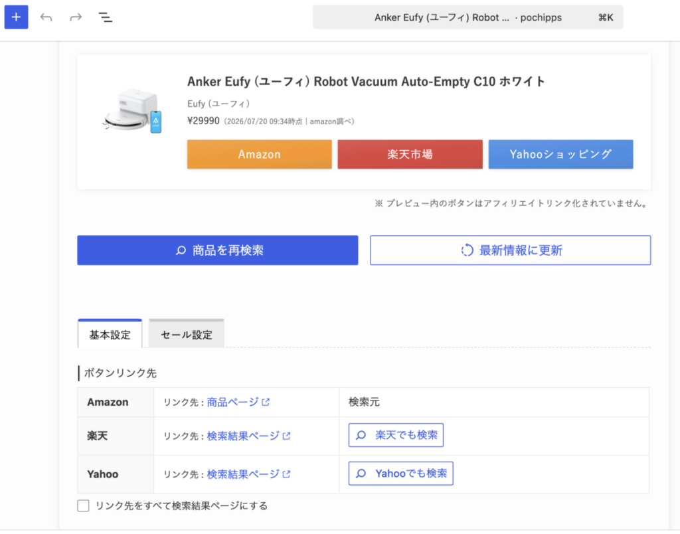Click the Amazon row label cell
Viewport: 680px width, 534px height.
116,402
